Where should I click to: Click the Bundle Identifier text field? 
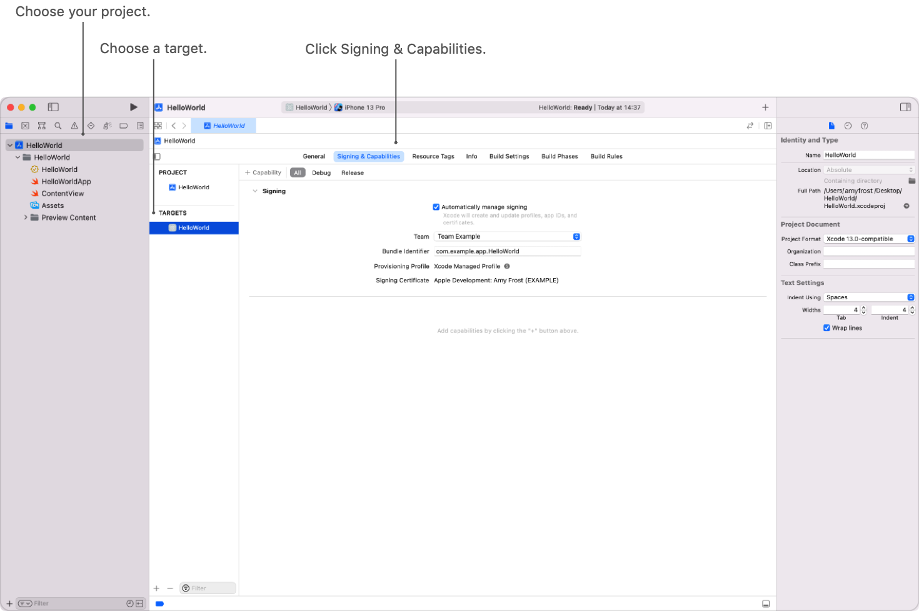[507, 251]
